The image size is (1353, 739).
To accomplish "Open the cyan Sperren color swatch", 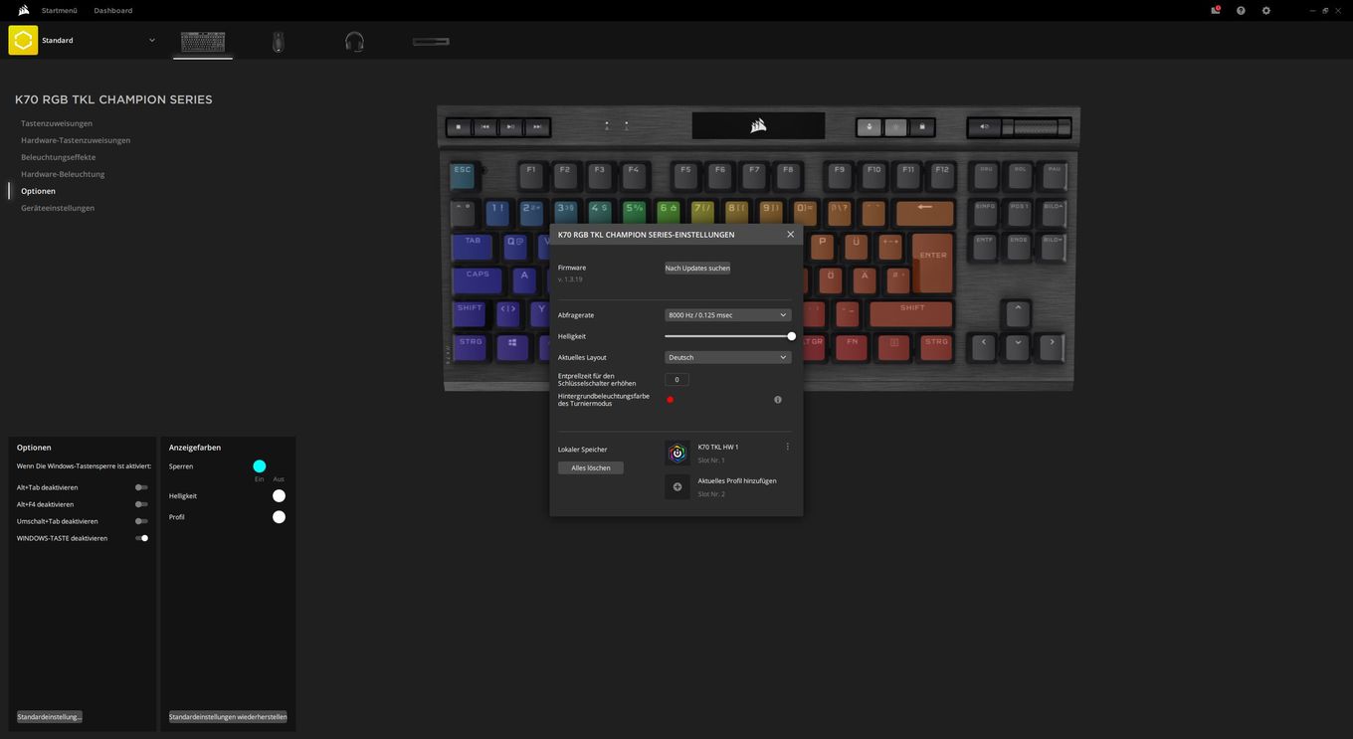I will click(x=260, y=465).
